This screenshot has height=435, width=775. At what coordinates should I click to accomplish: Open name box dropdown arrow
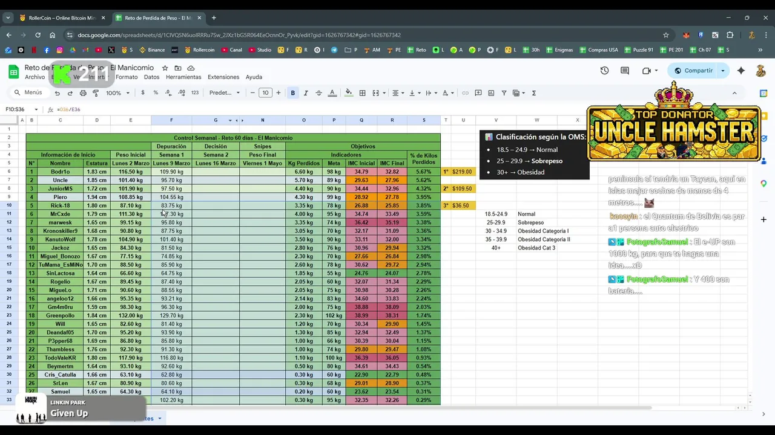pos(36,109)
